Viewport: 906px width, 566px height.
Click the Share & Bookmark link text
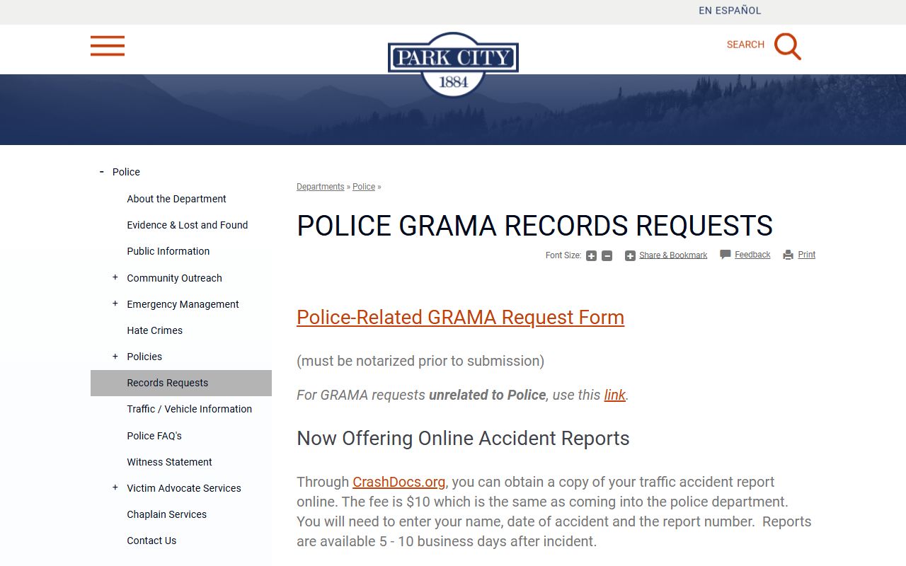[x=673, y=255]
